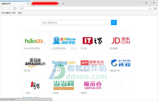Click the 当当网 caption text
The height and width of the screenshot is (101, 158).
(56, 93)
